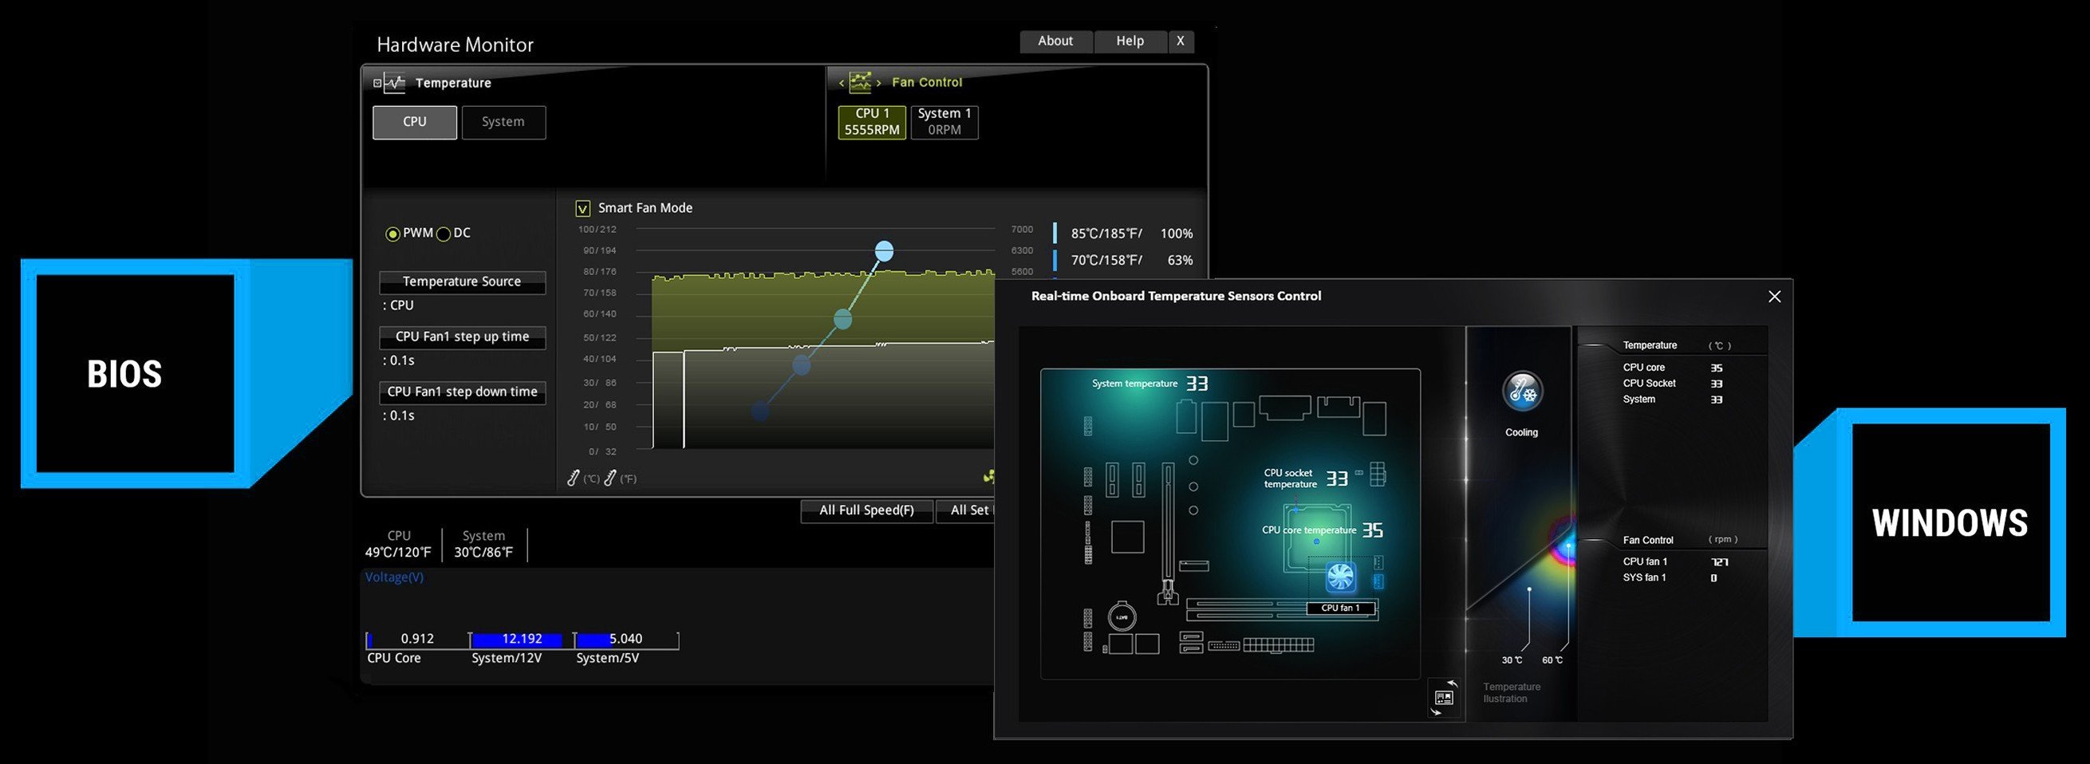Select the Fahrenheit thermometer icon
Viewport: 2090px width, 764px height.
pyautogui.click(x=611, y=478)
